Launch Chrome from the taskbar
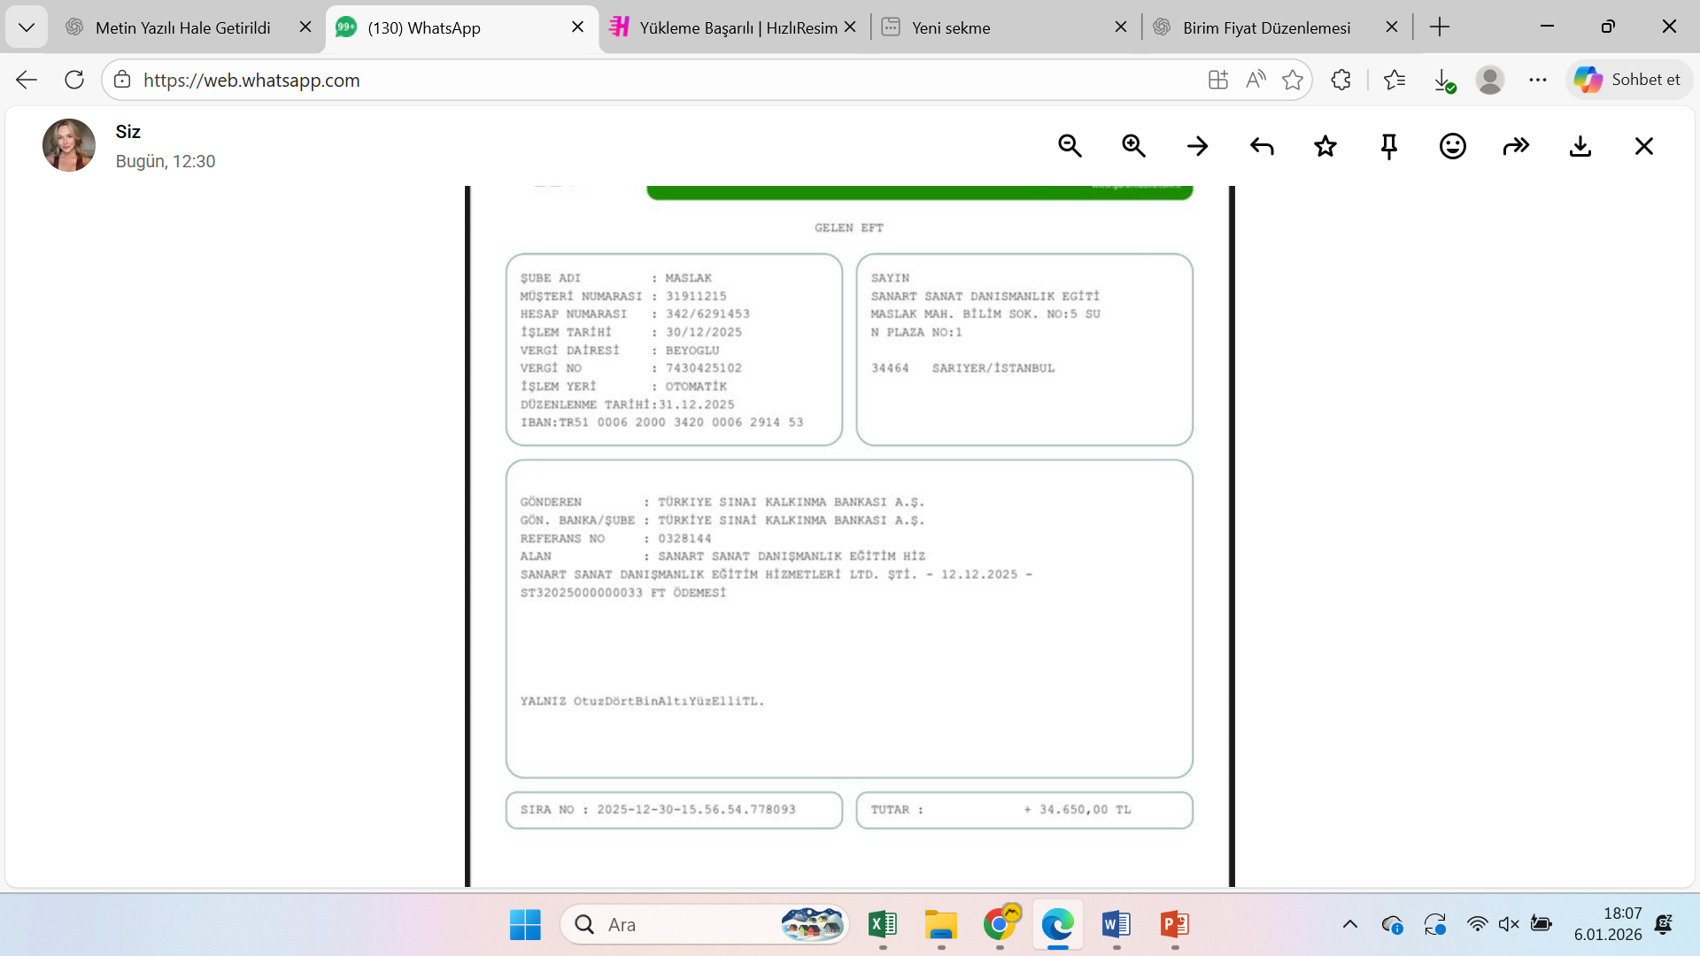This screenshot has height=956, width=1700. [x=1000, y=925]
